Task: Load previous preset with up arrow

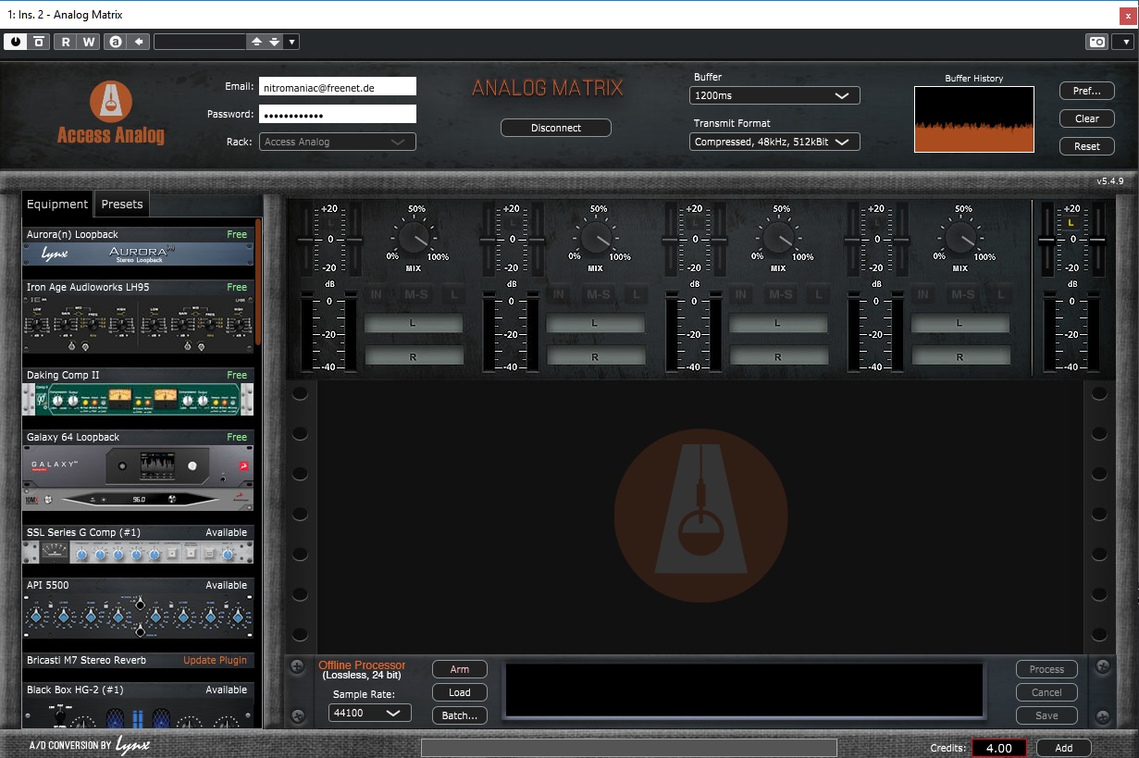Action: 256,42
